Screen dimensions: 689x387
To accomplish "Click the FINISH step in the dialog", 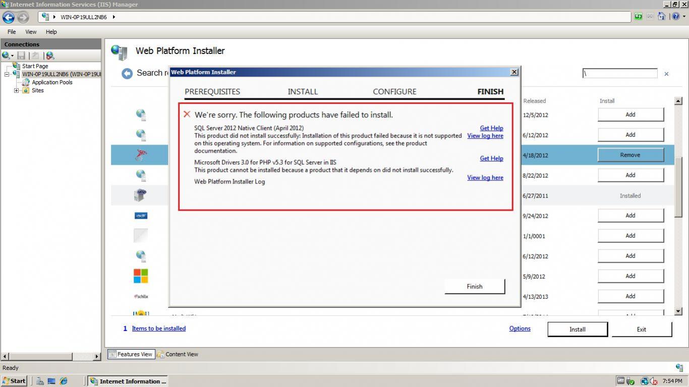I will click(x=490, y=92).
